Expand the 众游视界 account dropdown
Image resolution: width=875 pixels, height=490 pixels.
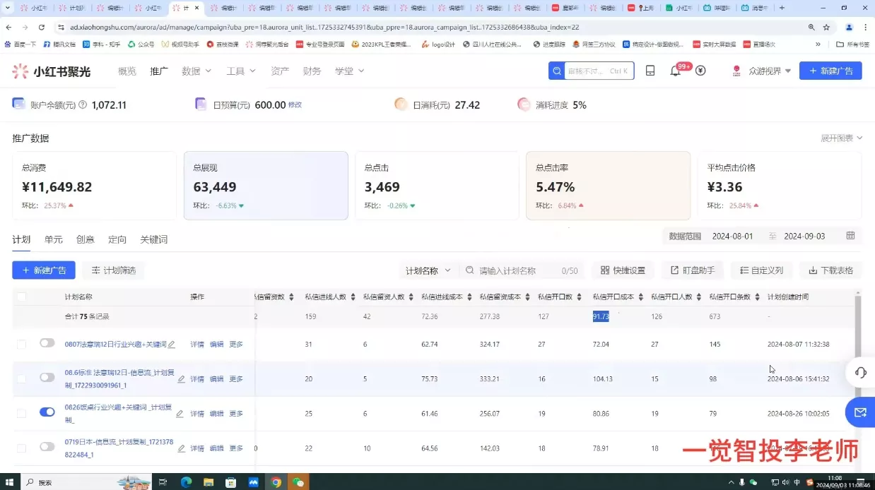[765, 71]
